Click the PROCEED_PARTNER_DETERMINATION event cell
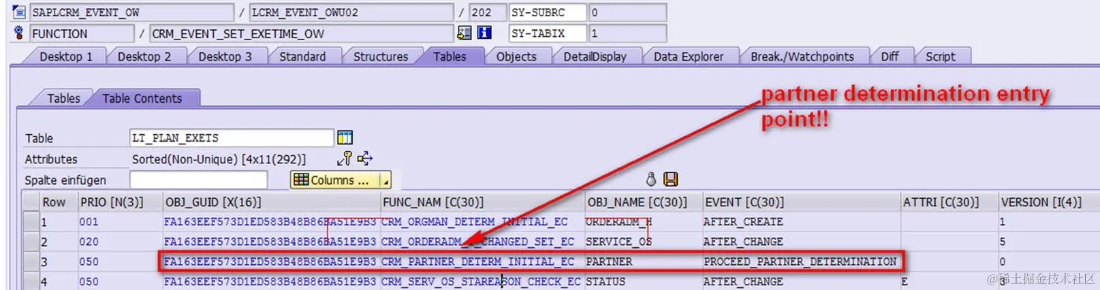The width and height of the screenshot is (1100, 290). click(800, 261)
